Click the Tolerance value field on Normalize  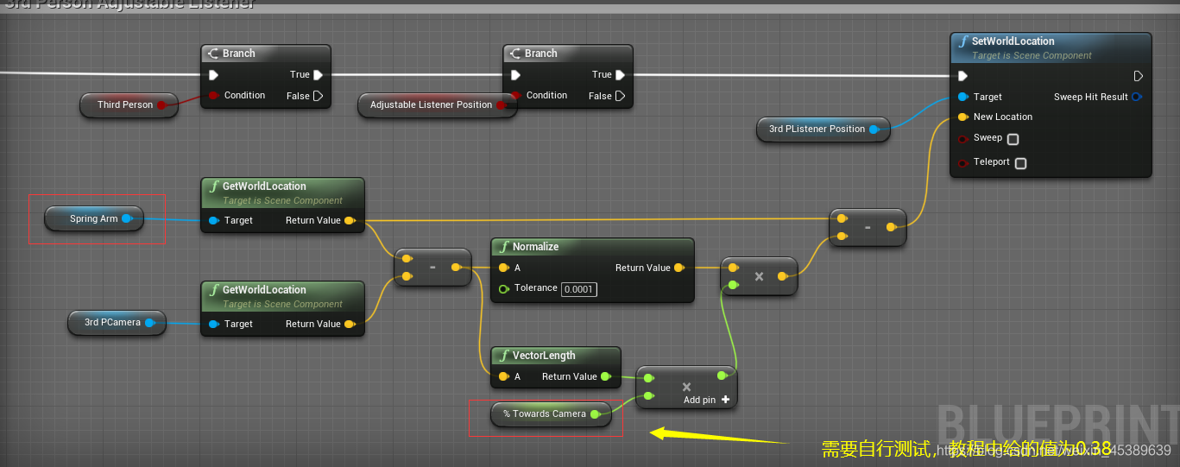[x=579, y=289]
